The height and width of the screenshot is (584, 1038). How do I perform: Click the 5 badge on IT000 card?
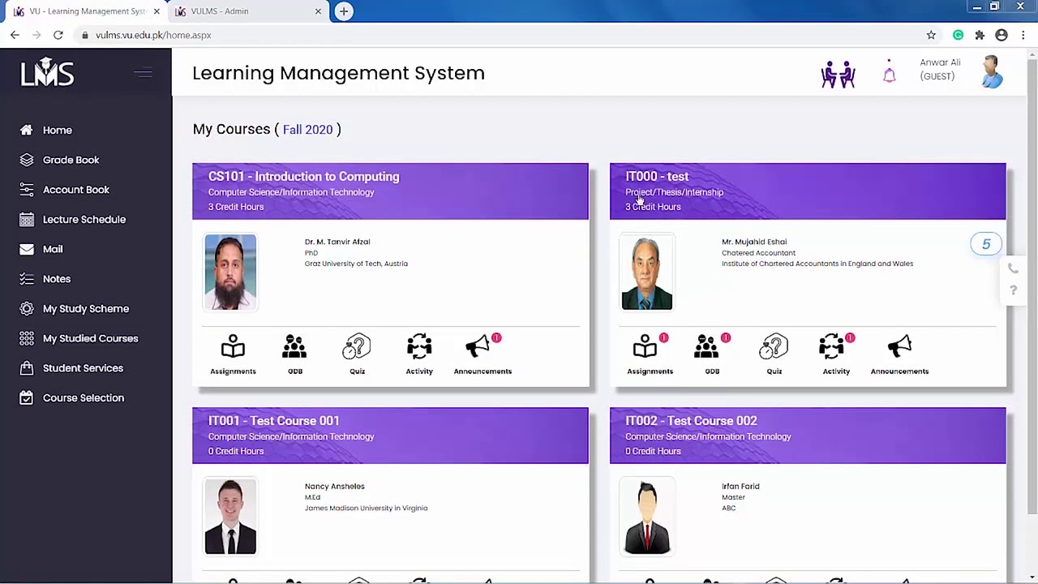pos(986,244)
